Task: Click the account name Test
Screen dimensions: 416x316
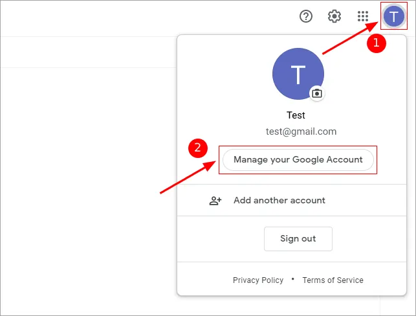Action: pos(296,115)
